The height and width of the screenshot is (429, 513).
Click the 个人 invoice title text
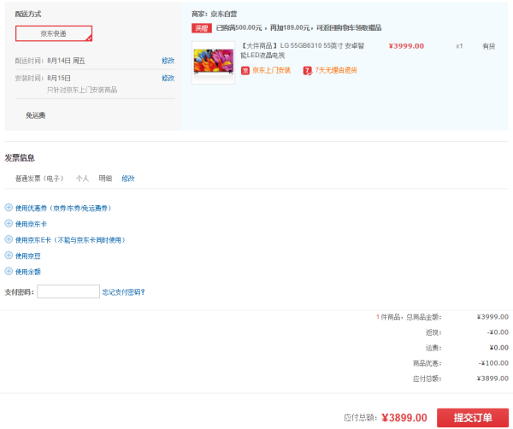[82, 179]
